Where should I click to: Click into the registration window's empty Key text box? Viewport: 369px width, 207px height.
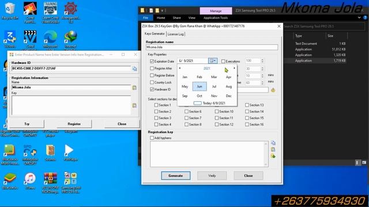[x=71, y=105]
